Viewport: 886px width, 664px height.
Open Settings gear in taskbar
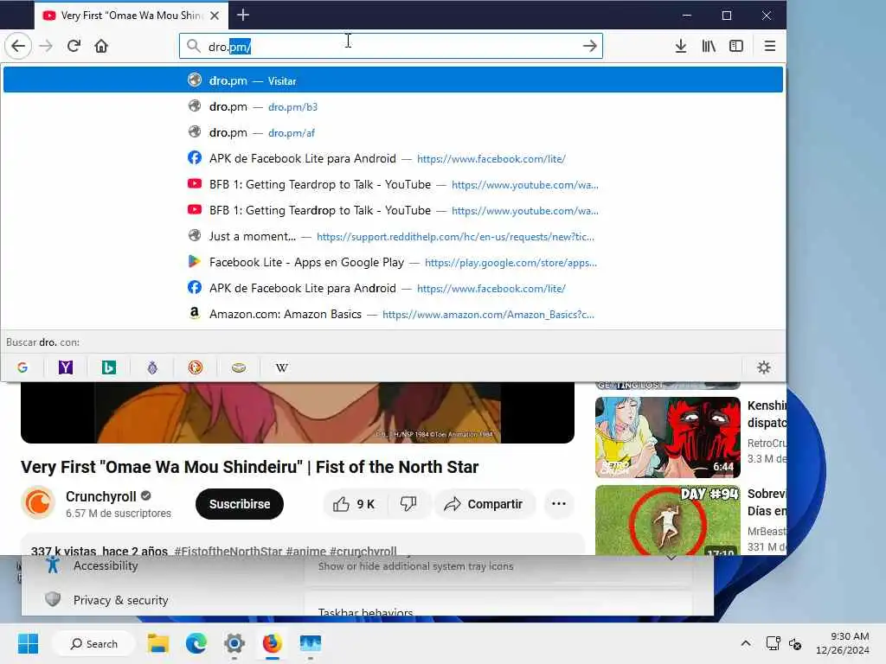234,643
